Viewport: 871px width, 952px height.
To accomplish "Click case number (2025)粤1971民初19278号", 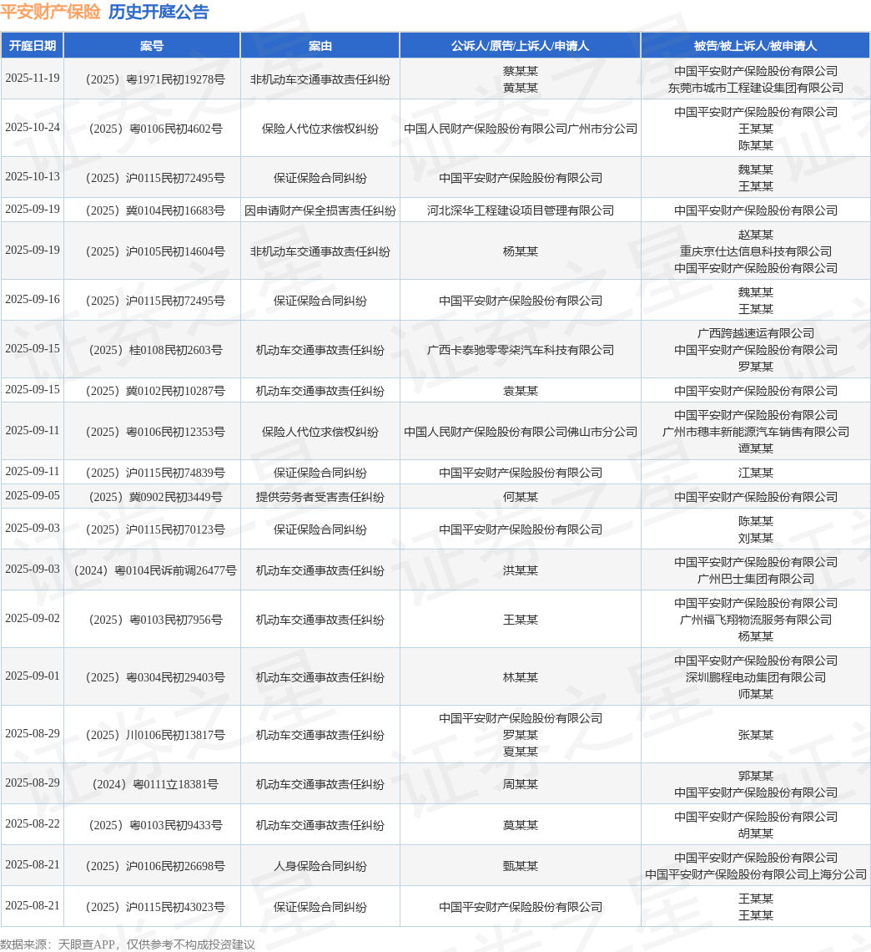I will click(154, 79).
